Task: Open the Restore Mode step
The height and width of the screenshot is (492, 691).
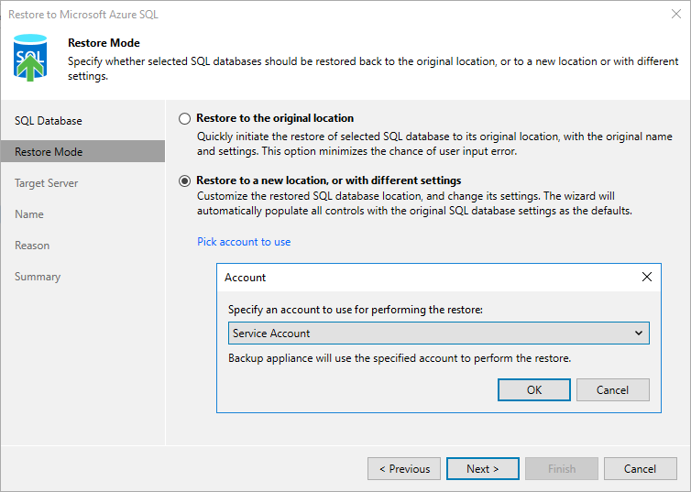Action: point(49,152)
